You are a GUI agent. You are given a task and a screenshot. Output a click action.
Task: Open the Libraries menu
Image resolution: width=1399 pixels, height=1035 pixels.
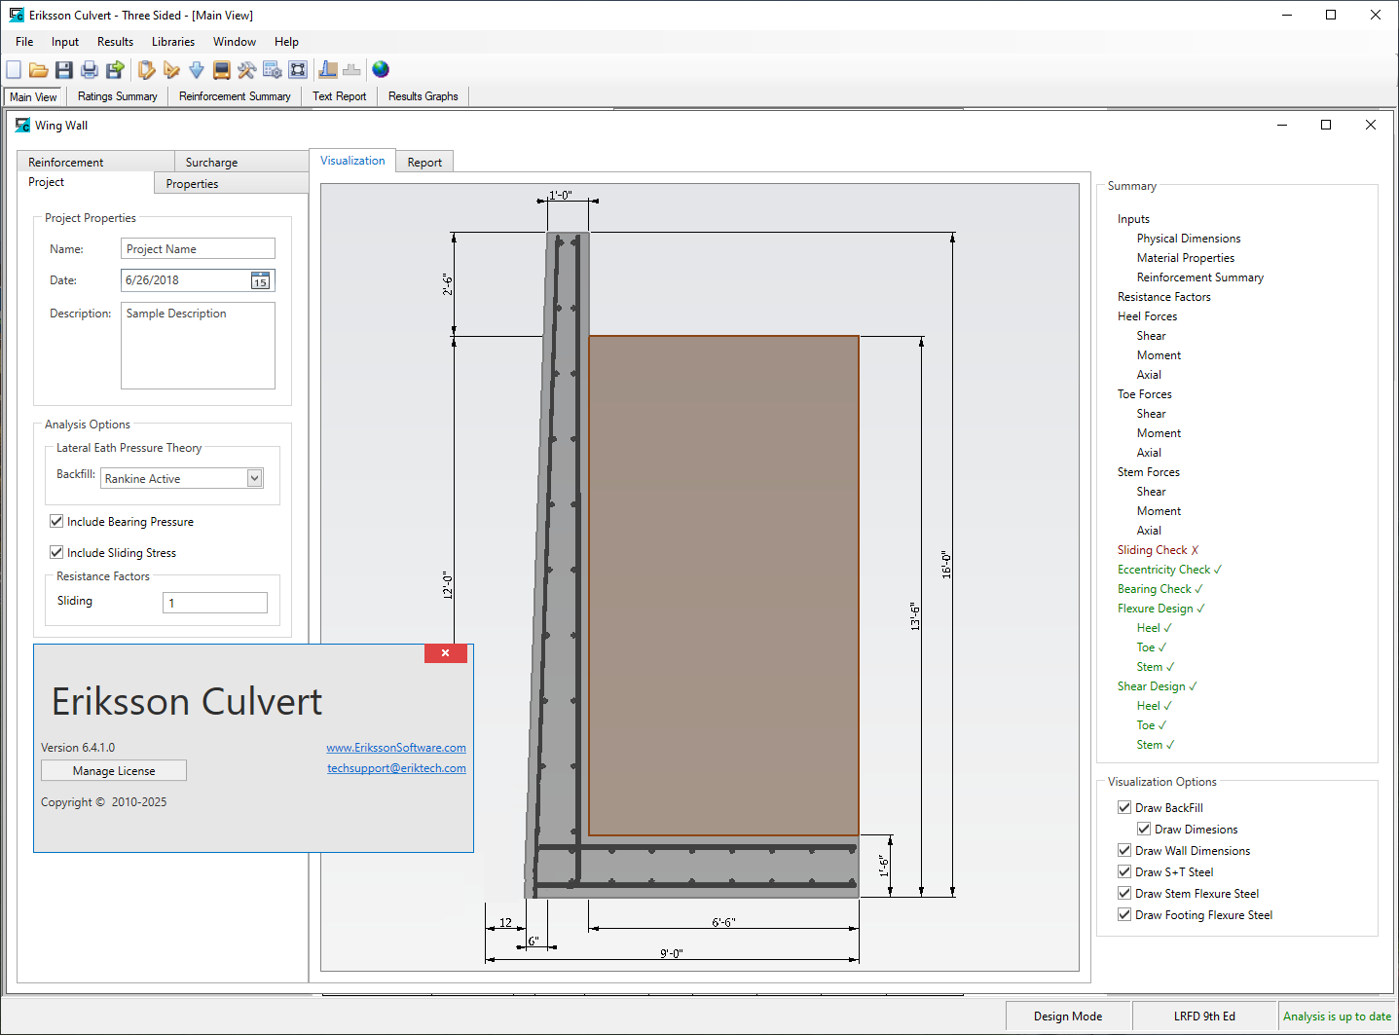click(x=172, y=41)
